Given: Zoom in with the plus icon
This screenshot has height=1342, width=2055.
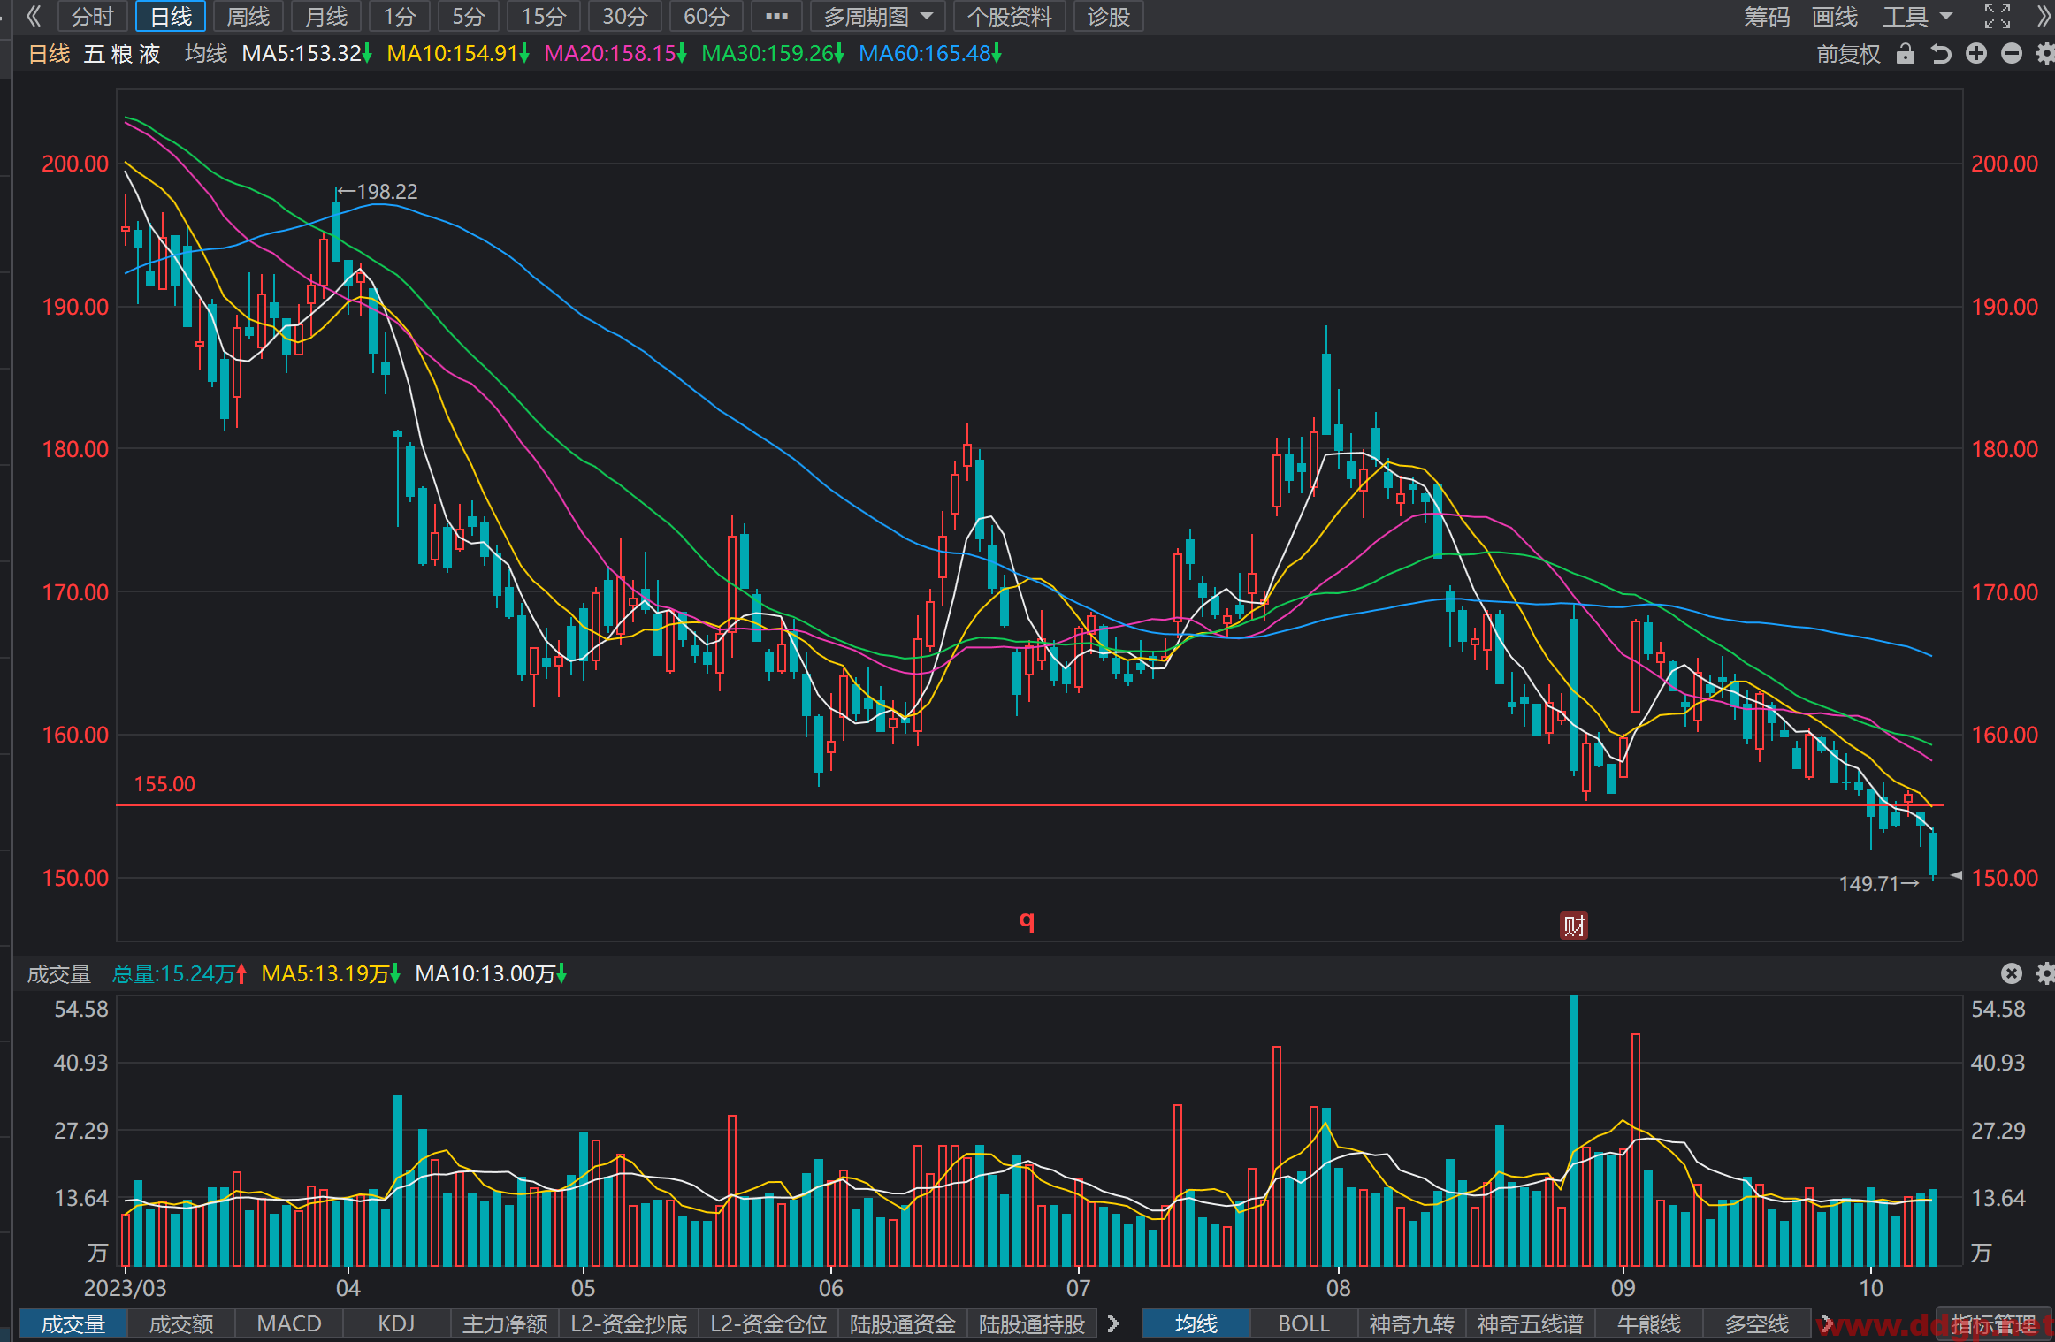Looking at the screenshot, I should coord(1976,54).
